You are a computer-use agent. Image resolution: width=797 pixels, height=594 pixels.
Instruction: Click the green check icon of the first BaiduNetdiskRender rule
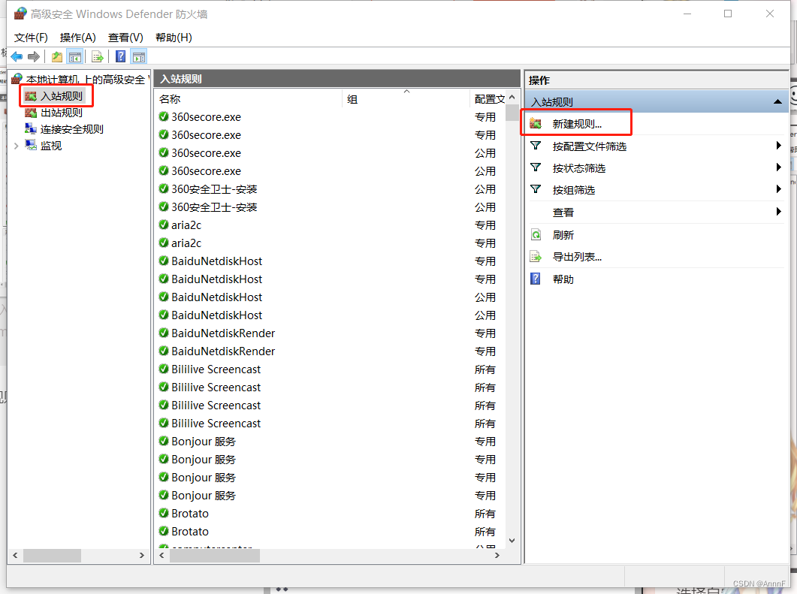tap(164, 333)
